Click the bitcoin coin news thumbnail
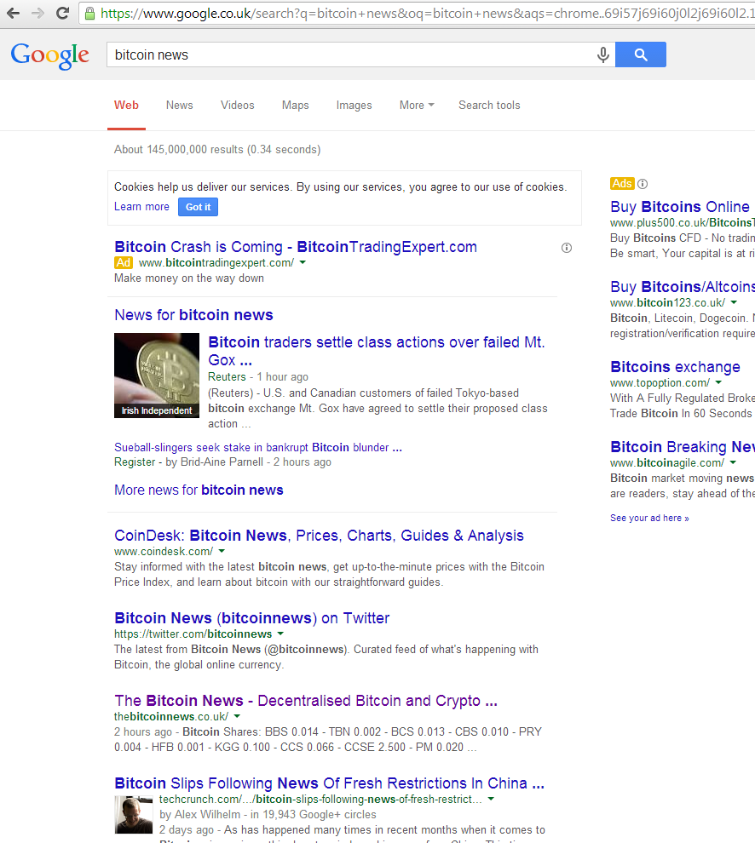Image resolution: width=755 pixels, height=843 pixels. click(x=157, y=376)
